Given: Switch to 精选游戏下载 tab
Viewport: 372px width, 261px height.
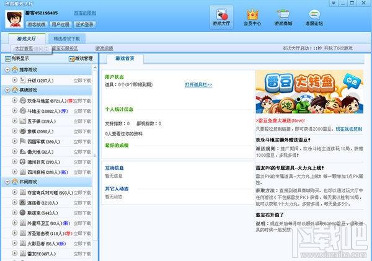Looking at the screenshot, I should [67, 38].
